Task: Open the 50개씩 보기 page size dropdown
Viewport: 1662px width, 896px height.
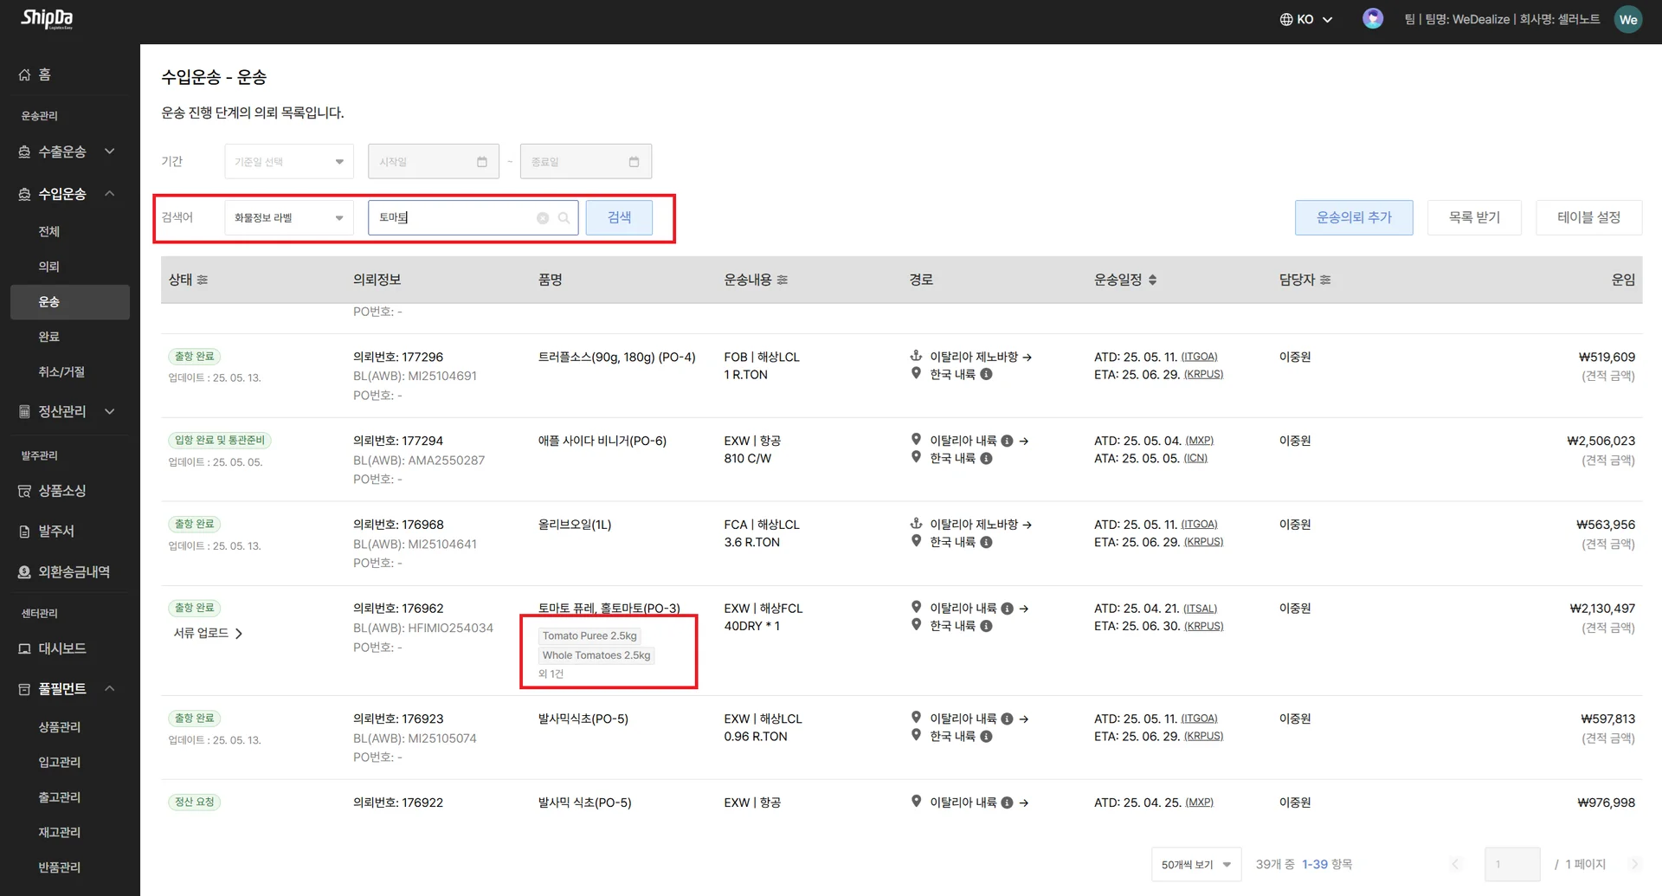Action: (1195, 864)
